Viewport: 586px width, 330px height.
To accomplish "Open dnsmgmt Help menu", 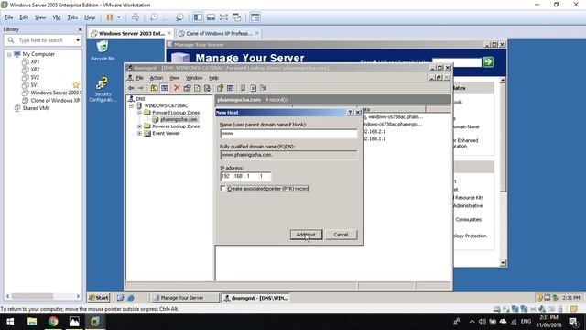I will 213,78.
